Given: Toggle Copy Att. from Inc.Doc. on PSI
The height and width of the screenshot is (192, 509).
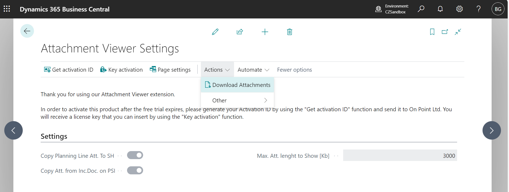Looking at the screenshot, I should [x=135, y=170].
